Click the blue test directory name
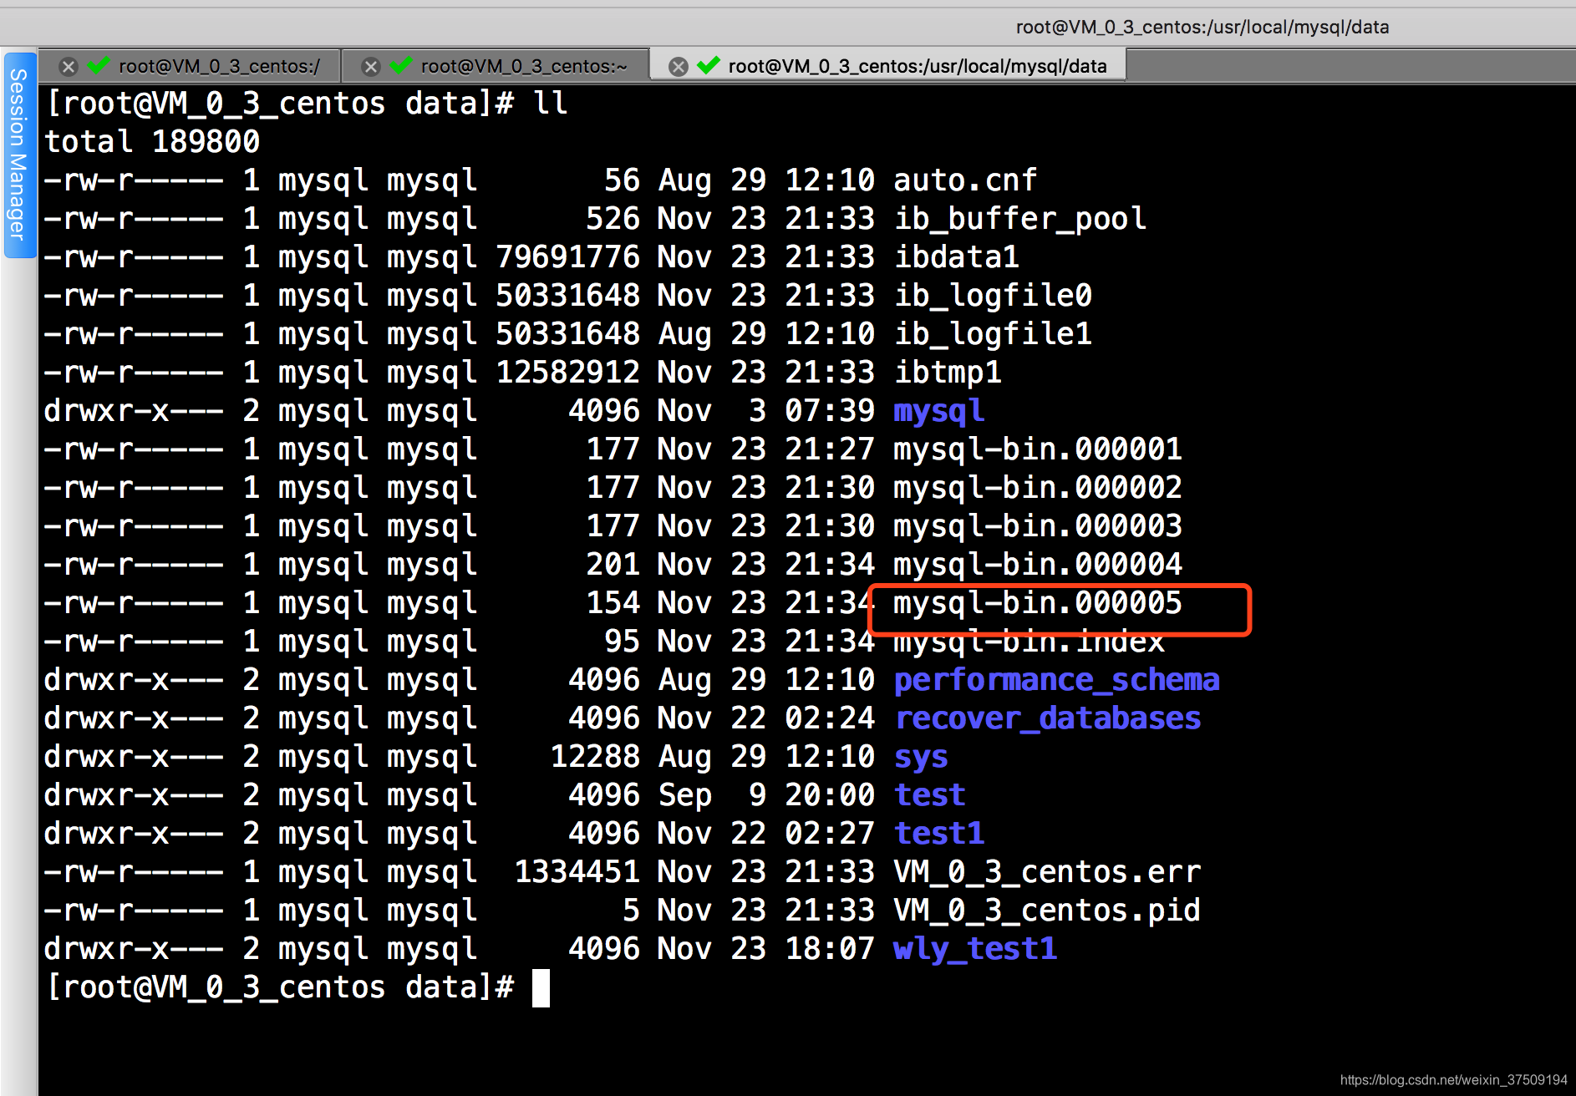1576x1096 pixels. [929, 794]
